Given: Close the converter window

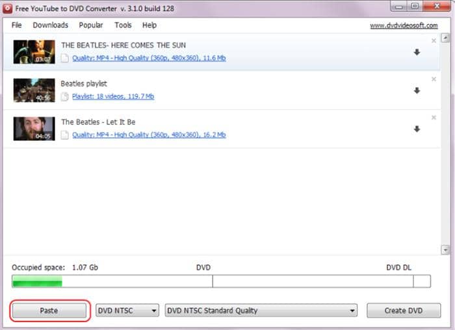Looking at the screenshot, I should (x=437, y=6).
